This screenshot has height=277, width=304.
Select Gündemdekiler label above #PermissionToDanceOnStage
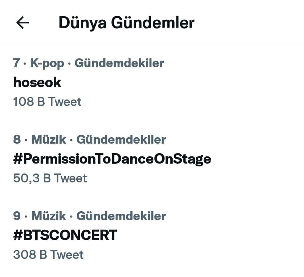point(121,139)
